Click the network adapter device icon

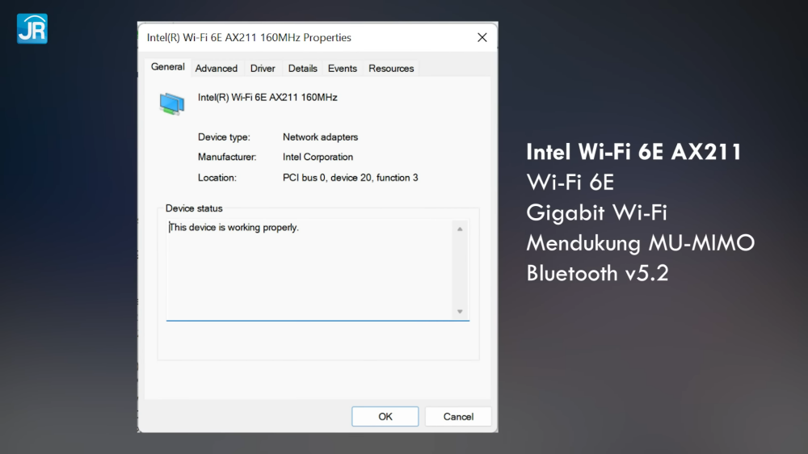pos(171,103)
